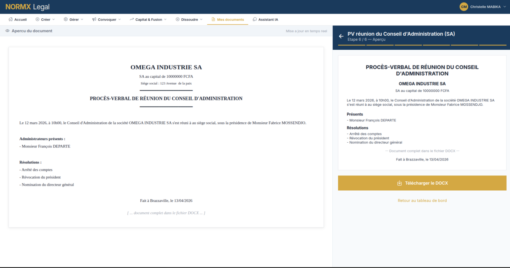Click the centered Document complet dans le fichier DOCX note
The width and height of the screenshot is (510, 268).
click(422, 151)
